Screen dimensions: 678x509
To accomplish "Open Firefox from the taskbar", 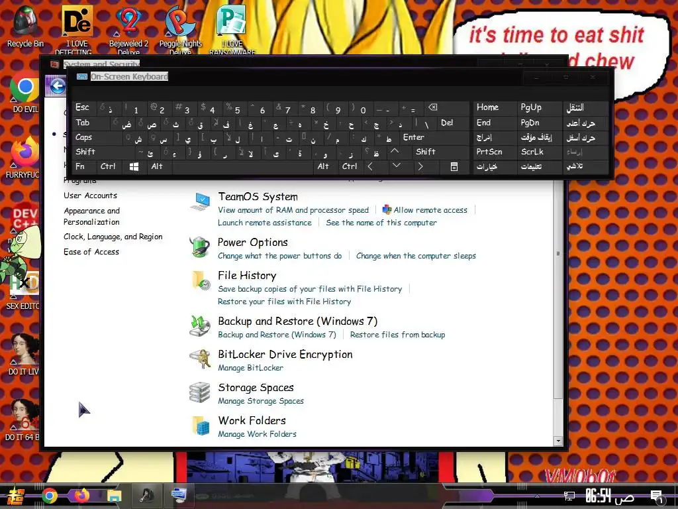I will [x=81, y=496].
